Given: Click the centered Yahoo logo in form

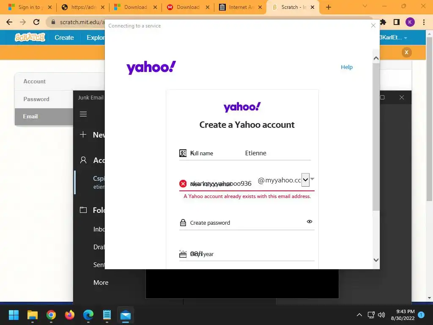Looking at the screenshot, I should click(242, 107).
